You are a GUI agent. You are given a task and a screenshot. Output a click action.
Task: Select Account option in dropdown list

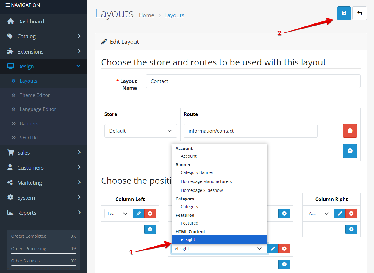pos(219,156)
